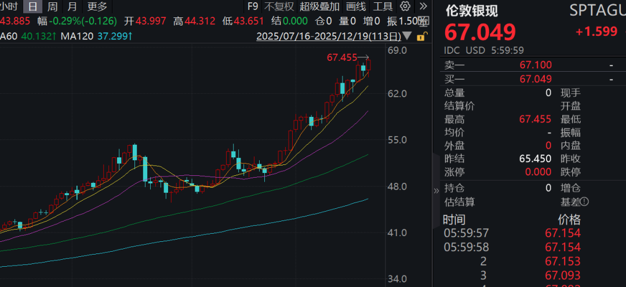The height and width of the screenshot is (287, 626).
Task: Click the double-arrow toolbar overflow icon
Action: point(423,6)
